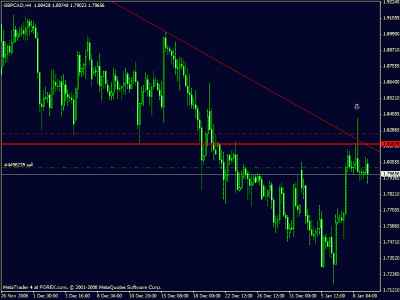Click the '3 Dec 16:00' time label

click(x=77, y=296)
